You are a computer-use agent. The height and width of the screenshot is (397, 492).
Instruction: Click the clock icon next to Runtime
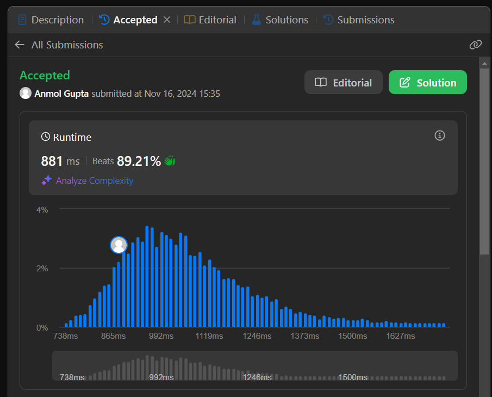tap(46, 137)
